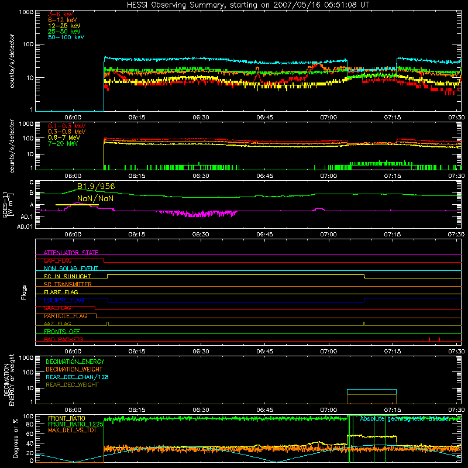Click the NON_SOLAR_EVENT flag label
This screenshot has width=468, height=468.
(x=71, y=269)
